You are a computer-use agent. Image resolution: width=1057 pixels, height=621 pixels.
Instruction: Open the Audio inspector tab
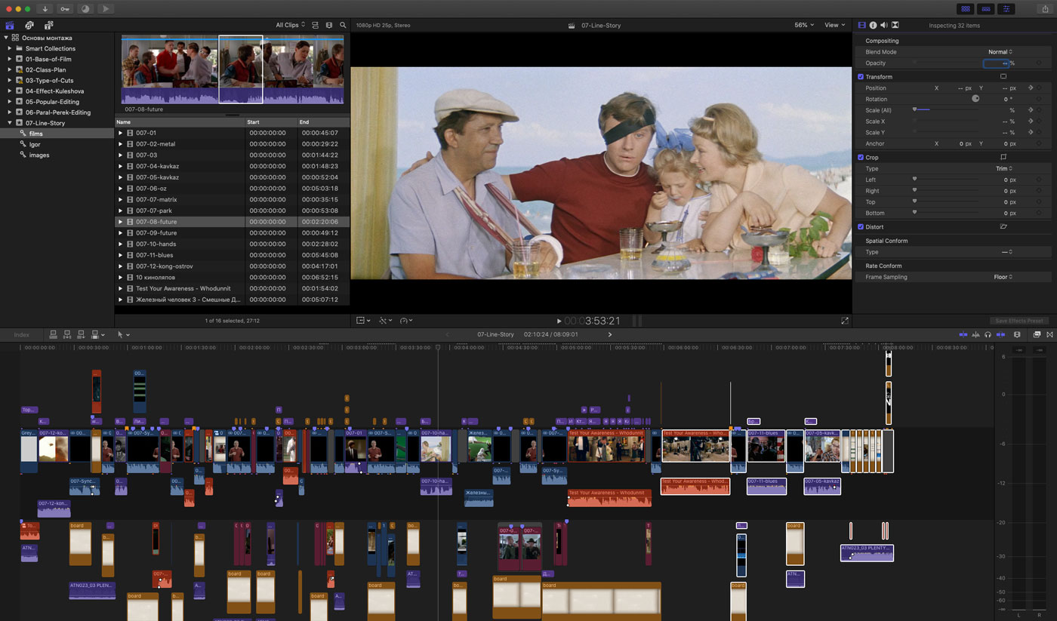884,25
